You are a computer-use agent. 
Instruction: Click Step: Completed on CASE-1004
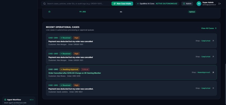tap(203, 41)
